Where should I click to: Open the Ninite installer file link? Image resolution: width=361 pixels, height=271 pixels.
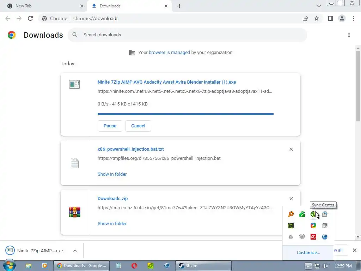click(167, 82)
